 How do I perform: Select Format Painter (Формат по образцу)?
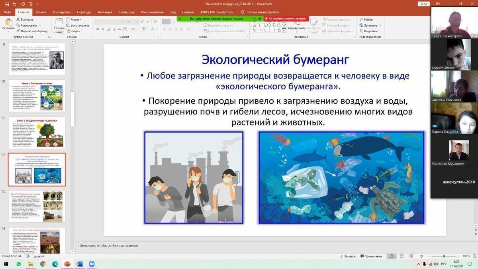pos(31,31)
